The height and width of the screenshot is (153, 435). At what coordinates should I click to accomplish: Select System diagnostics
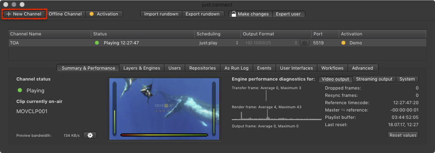pyautogui.click(x=407, y=79)
